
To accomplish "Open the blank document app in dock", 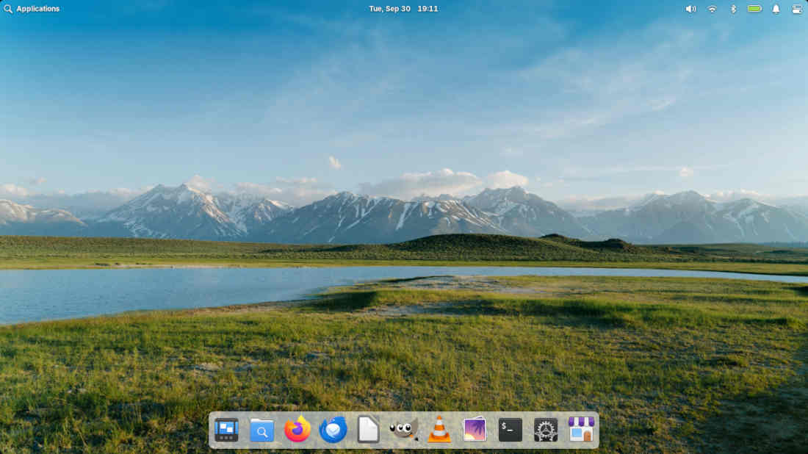I will click(x=368, y=430).
